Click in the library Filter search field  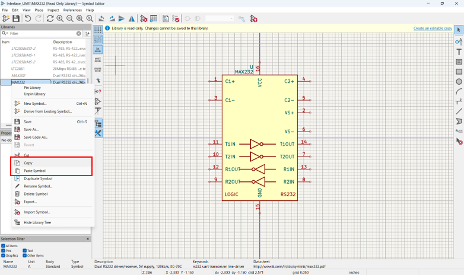43,33
